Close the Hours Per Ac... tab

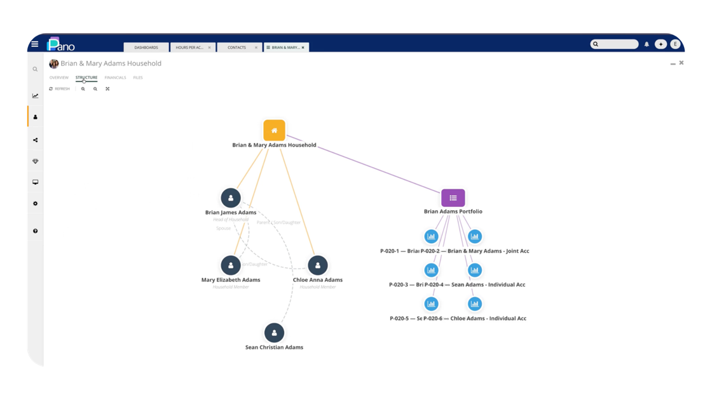tap(209, 48)
